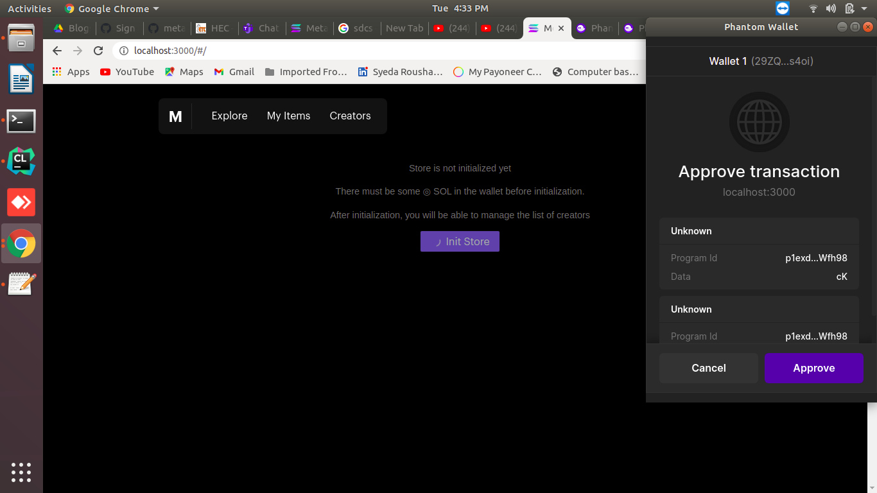The image size is (877, 493).
Task: Switch to the HEC tab
Action: [214, 28]
